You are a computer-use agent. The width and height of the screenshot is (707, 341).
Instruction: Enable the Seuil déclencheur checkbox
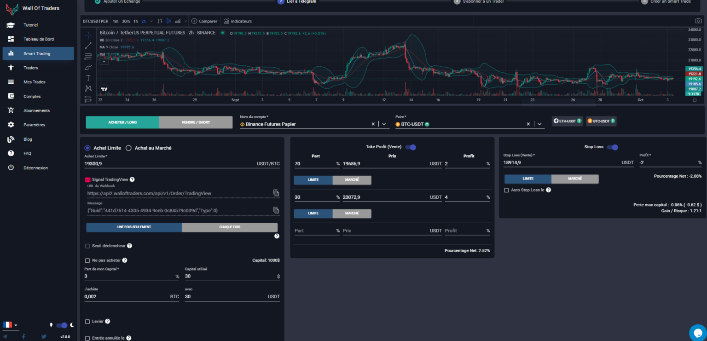coord(87,246)
